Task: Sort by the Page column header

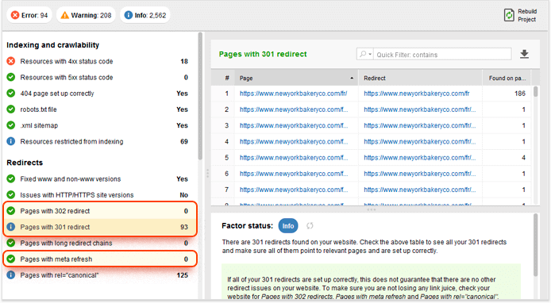Action: click(296, 78)
